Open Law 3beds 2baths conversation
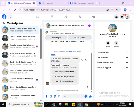134x107 pixels. click(x=20, y=97)
